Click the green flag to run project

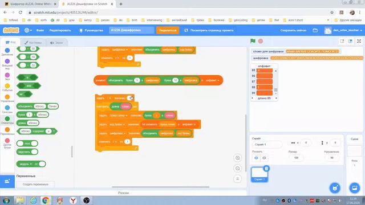coord(253,41)
